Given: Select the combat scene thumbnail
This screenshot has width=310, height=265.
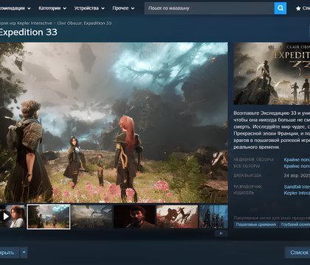Looking at the screenshot, I should click(x=177, y=216).
